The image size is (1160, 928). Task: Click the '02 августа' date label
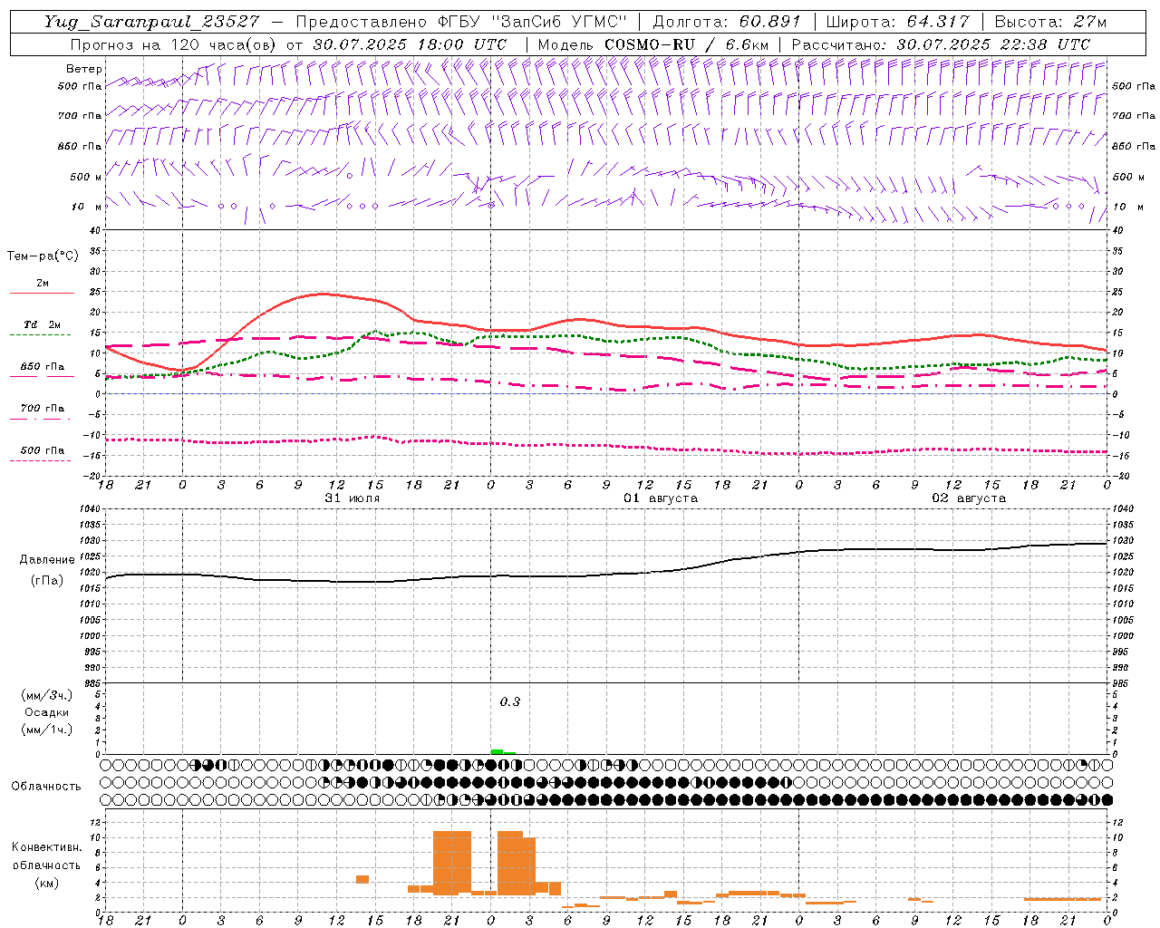[969, 498]
